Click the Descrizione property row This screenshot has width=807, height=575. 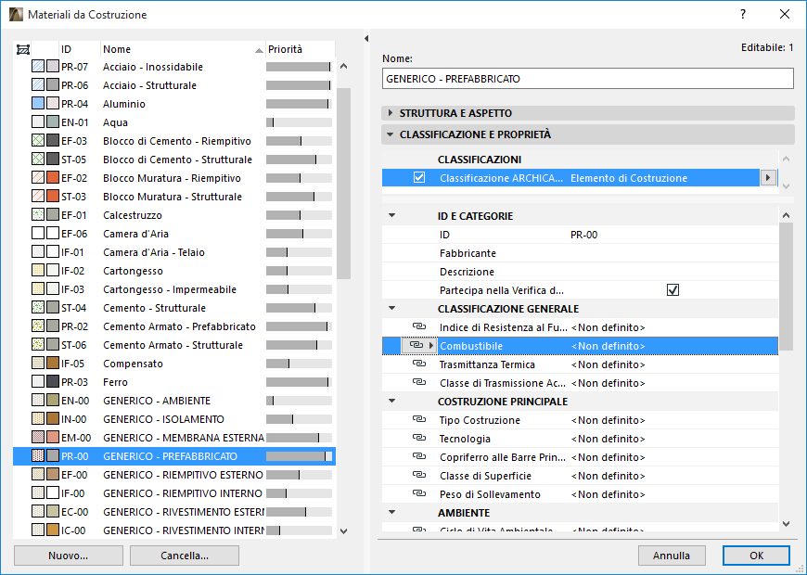[580, 272]
